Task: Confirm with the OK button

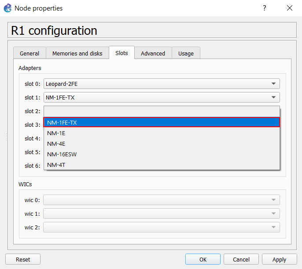Action: coord(203,259)
